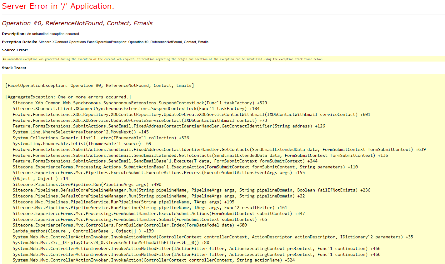Click the lambda_method(Closure, ControllerBase) +139 line

[x=83, y=231]
